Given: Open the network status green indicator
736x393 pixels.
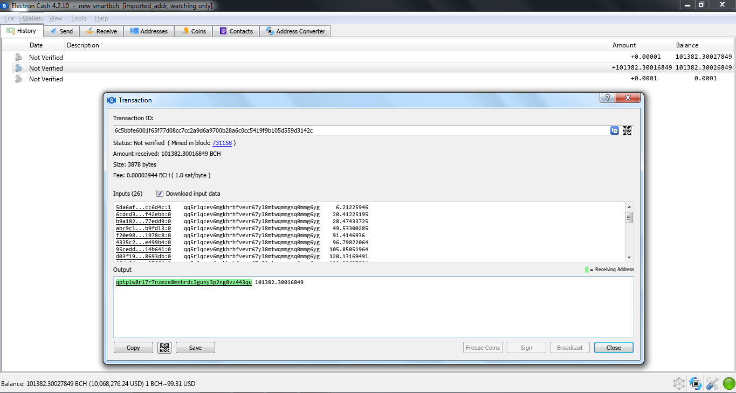Looking at the screenshot, I should click(728, 384).
